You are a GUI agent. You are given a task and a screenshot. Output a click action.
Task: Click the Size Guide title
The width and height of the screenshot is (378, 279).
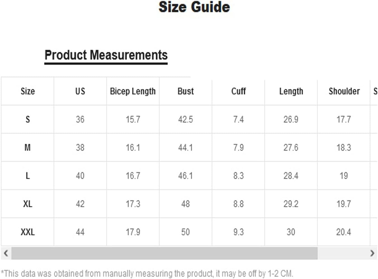point(194,7)
